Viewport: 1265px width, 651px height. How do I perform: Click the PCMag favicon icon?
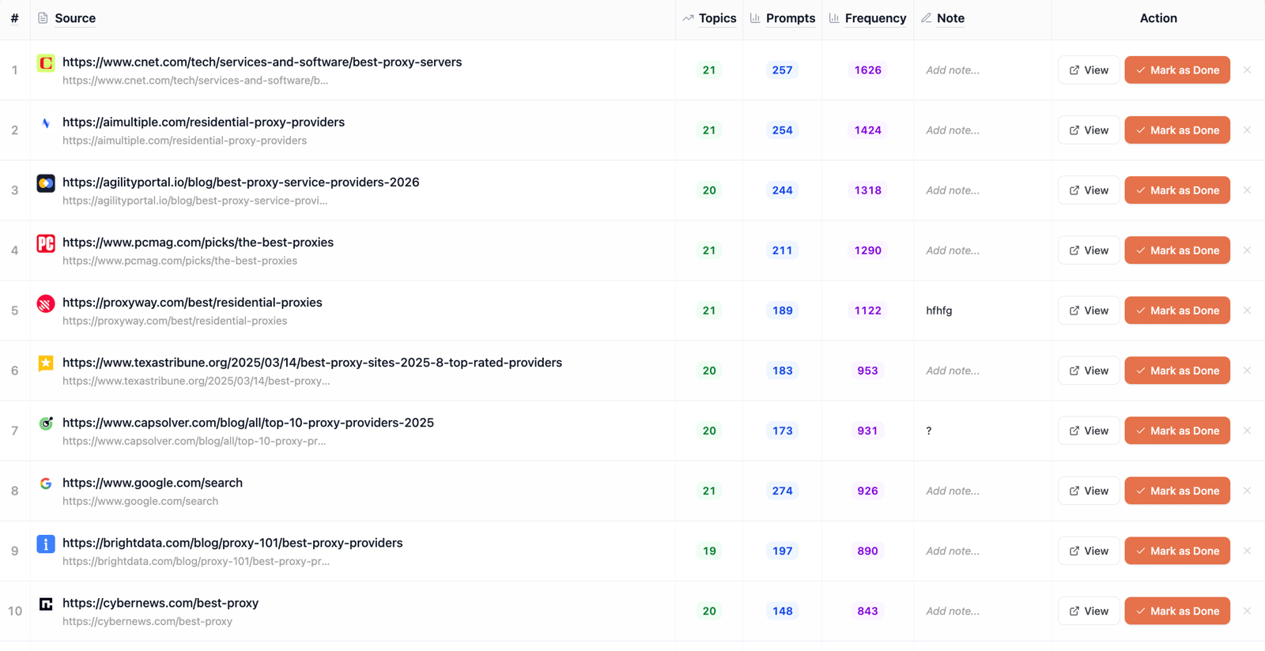(x=46, y=243)
